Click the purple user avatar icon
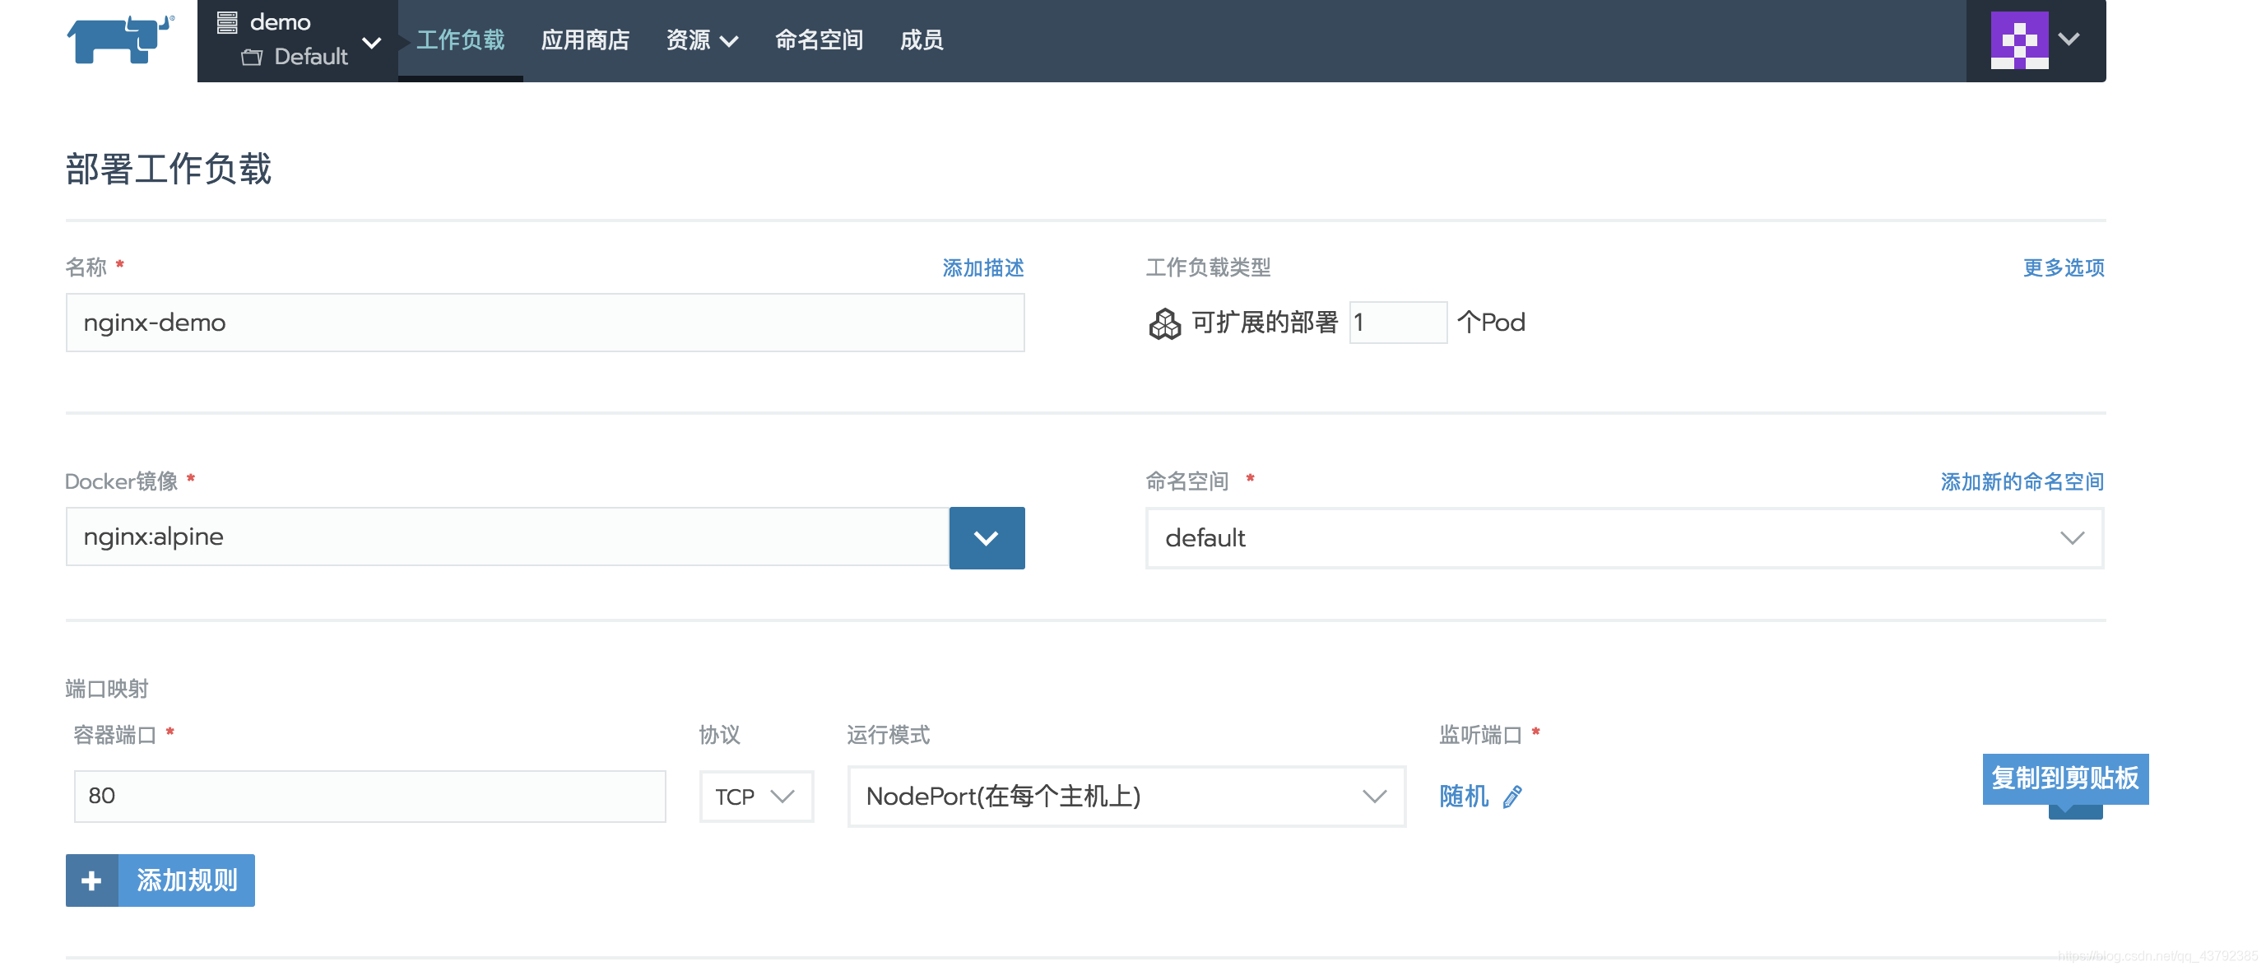 pos(2019,39)
